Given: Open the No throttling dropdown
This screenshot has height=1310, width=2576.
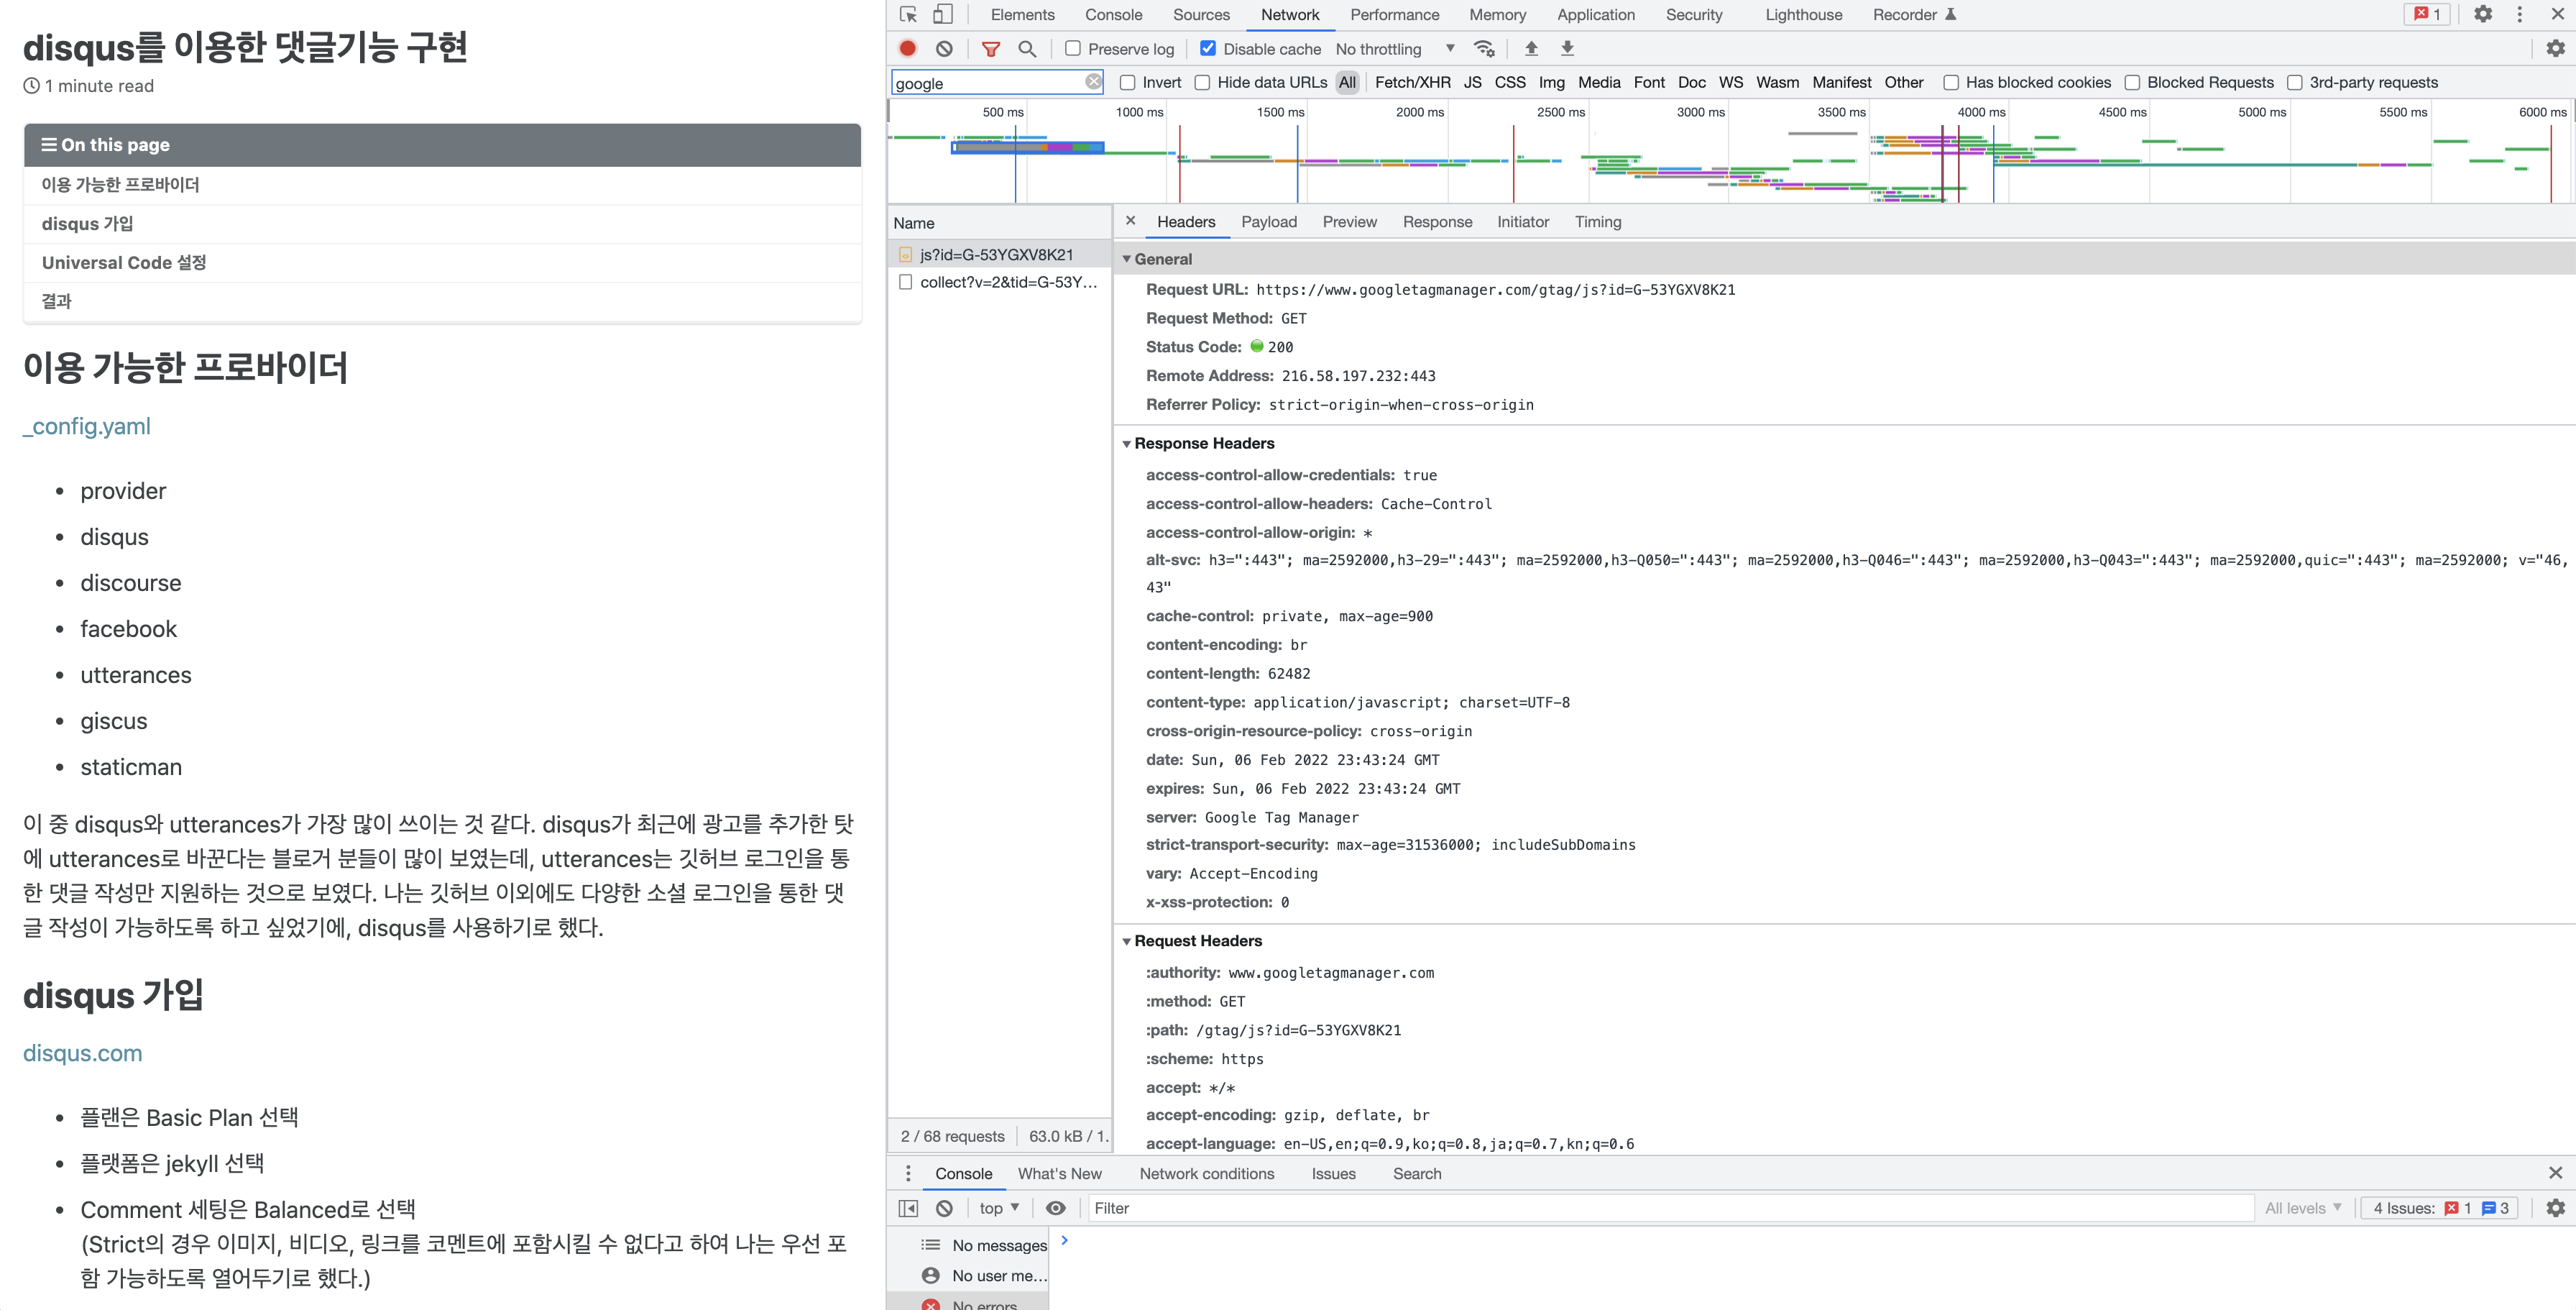Looking at the screenshot, I should tap(1394, 48).
